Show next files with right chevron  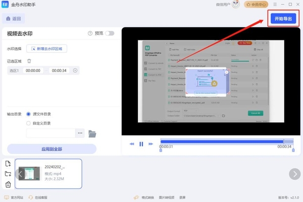[295, 174]
